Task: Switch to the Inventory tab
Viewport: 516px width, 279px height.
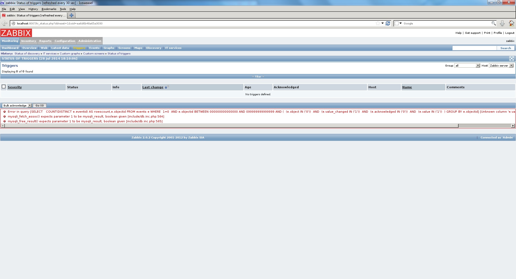Action: click(x=28, y=41)
